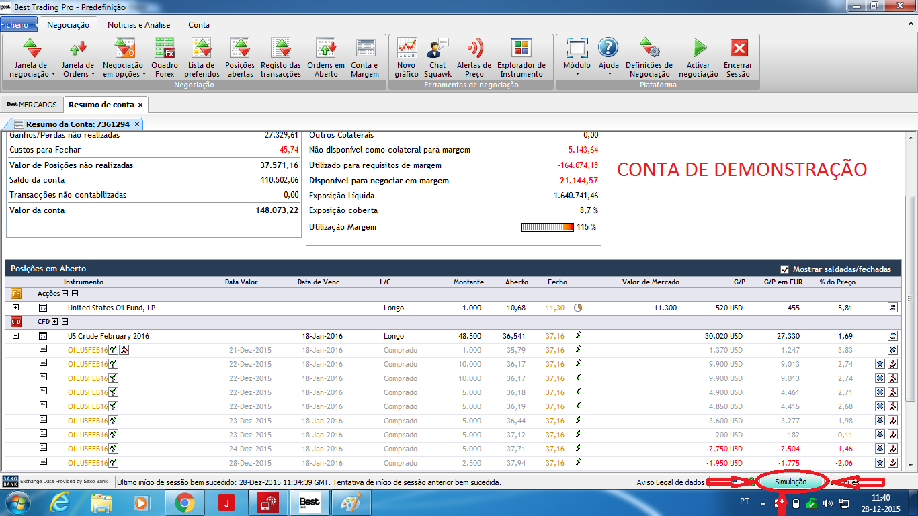Open the Chat Squawk tool

[x=437, y=57]
